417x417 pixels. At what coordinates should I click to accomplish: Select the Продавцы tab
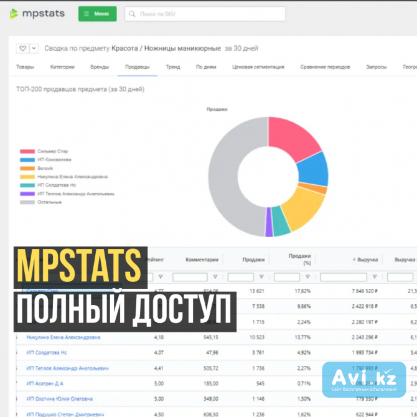138,67
